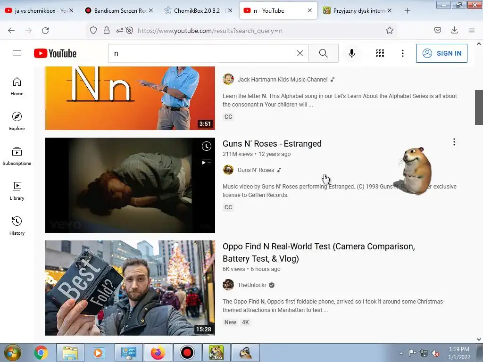Open ChomikBox taskbar icon
This screenshot has width=483, height=362.
(216, 353)
